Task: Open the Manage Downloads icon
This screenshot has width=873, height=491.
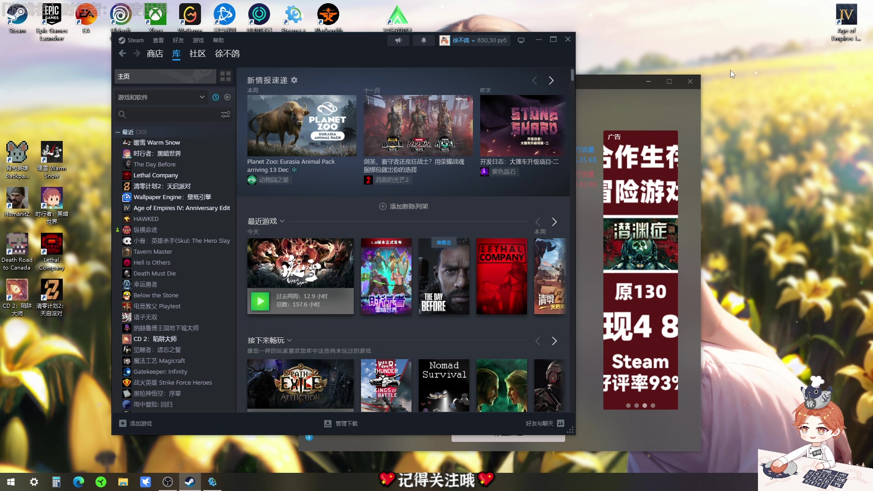Action: [x=327, y=423]
